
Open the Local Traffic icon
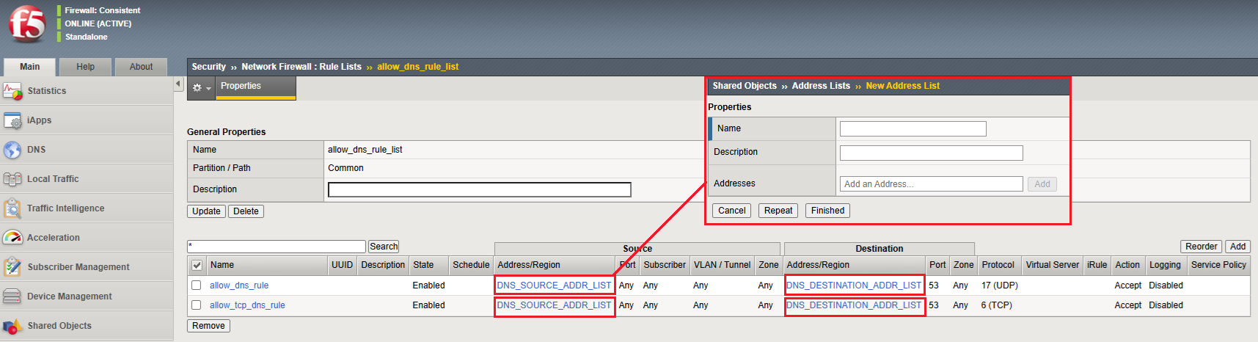click(x=12, y=179)
